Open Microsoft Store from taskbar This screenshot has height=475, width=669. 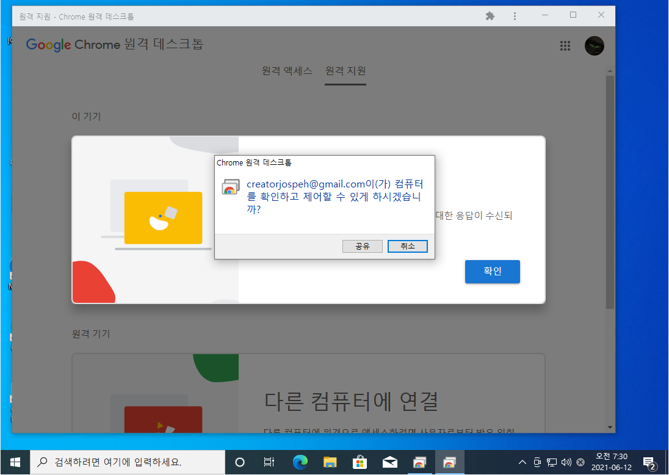[360, 462]
